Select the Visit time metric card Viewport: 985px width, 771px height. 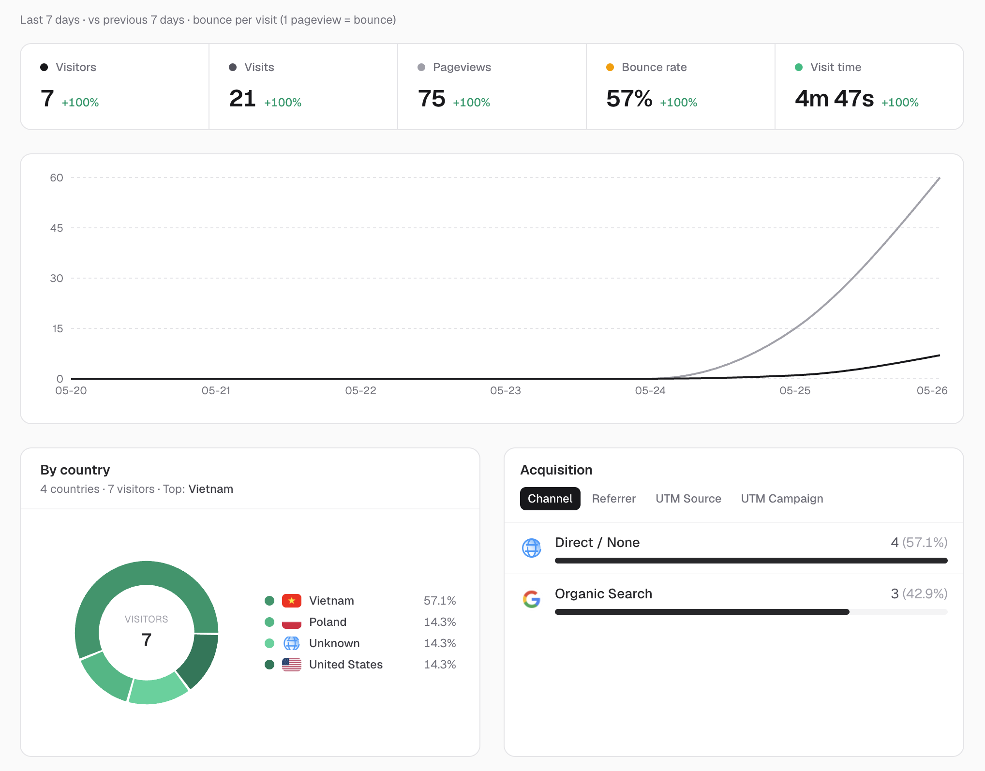(x=869, y=87)
